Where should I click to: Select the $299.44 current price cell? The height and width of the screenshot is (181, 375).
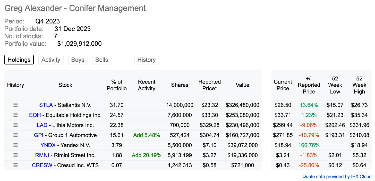(283, 125)
